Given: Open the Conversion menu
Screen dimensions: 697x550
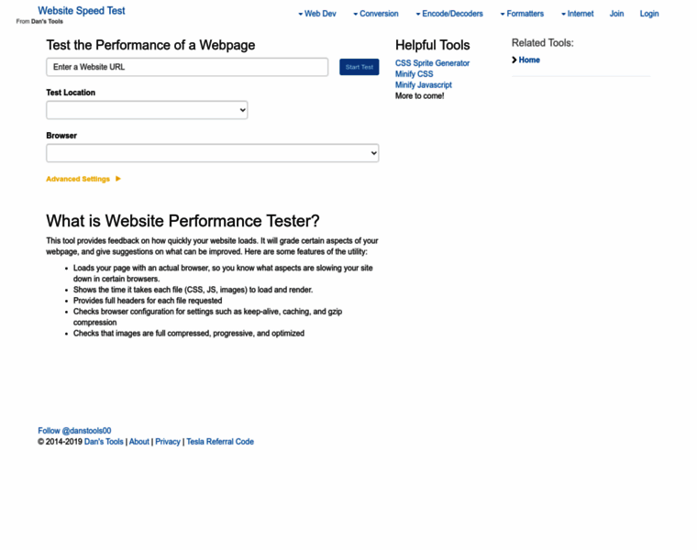Looking at the screenshot, I should pyautogui.click(x=376, y=14).
